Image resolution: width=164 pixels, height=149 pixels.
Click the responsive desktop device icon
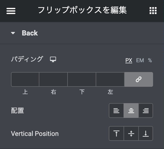click(53, 59)
